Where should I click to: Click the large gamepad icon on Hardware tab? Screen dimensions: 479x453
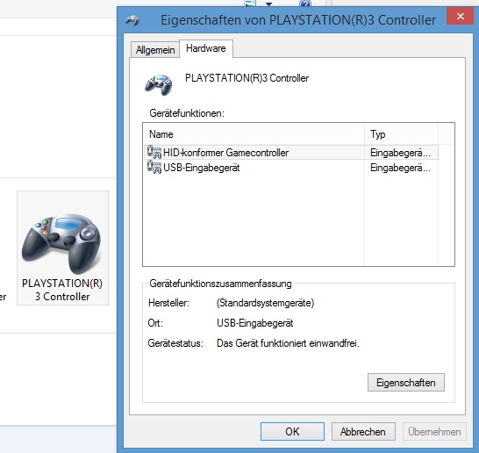pos(159,84)
